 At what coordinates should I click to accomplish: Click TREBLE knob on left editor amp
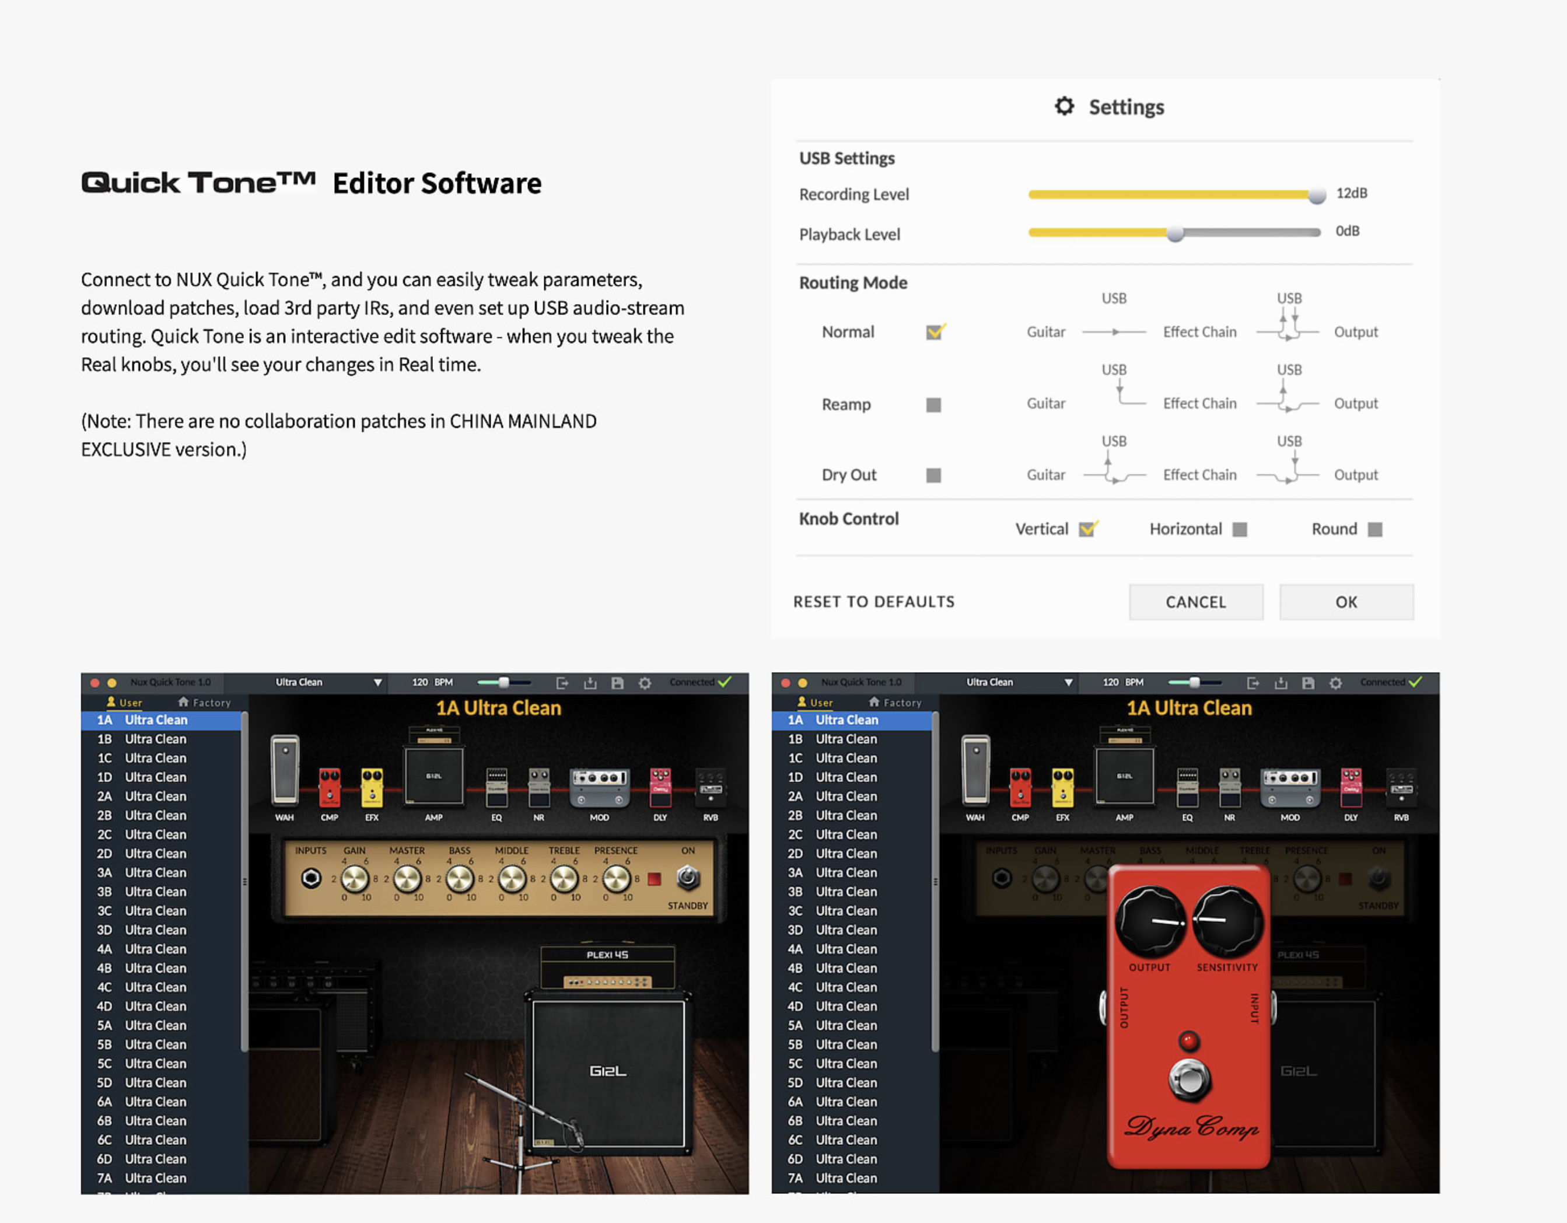coord(564,879)
